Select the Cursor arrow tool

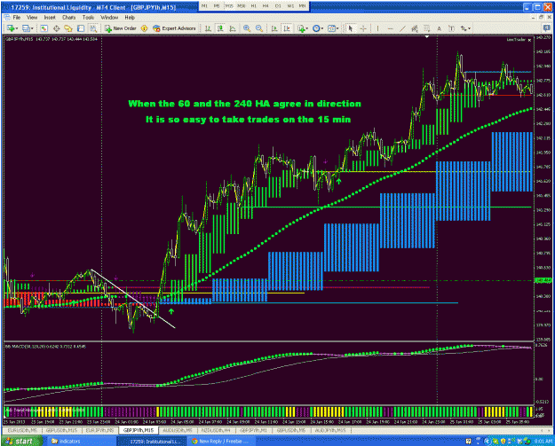[x=351, y=28]
